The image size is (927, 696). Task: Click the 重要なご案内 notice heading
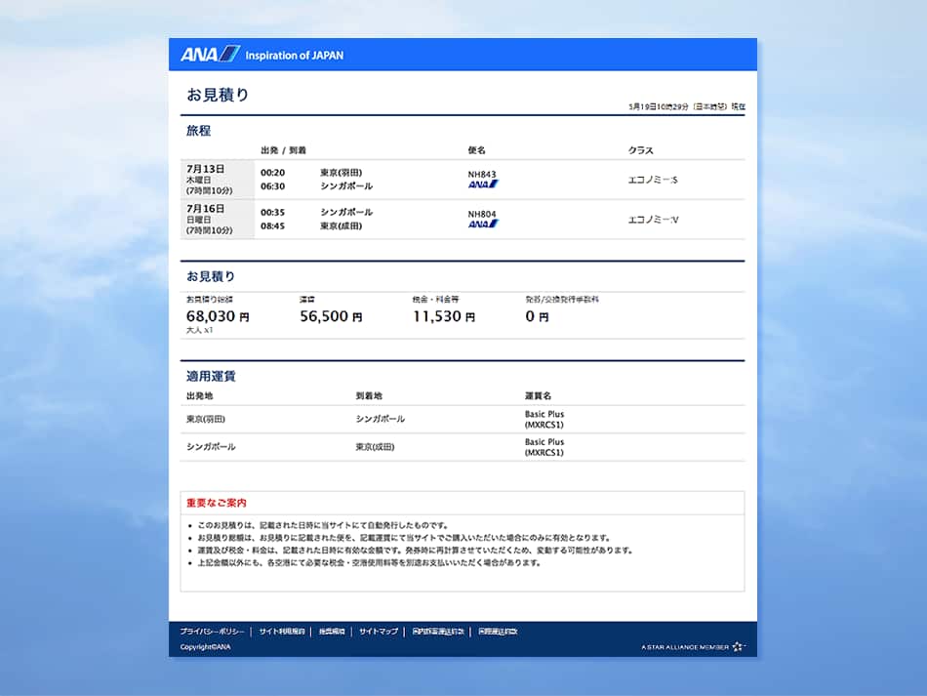click(x=217, y=503)
